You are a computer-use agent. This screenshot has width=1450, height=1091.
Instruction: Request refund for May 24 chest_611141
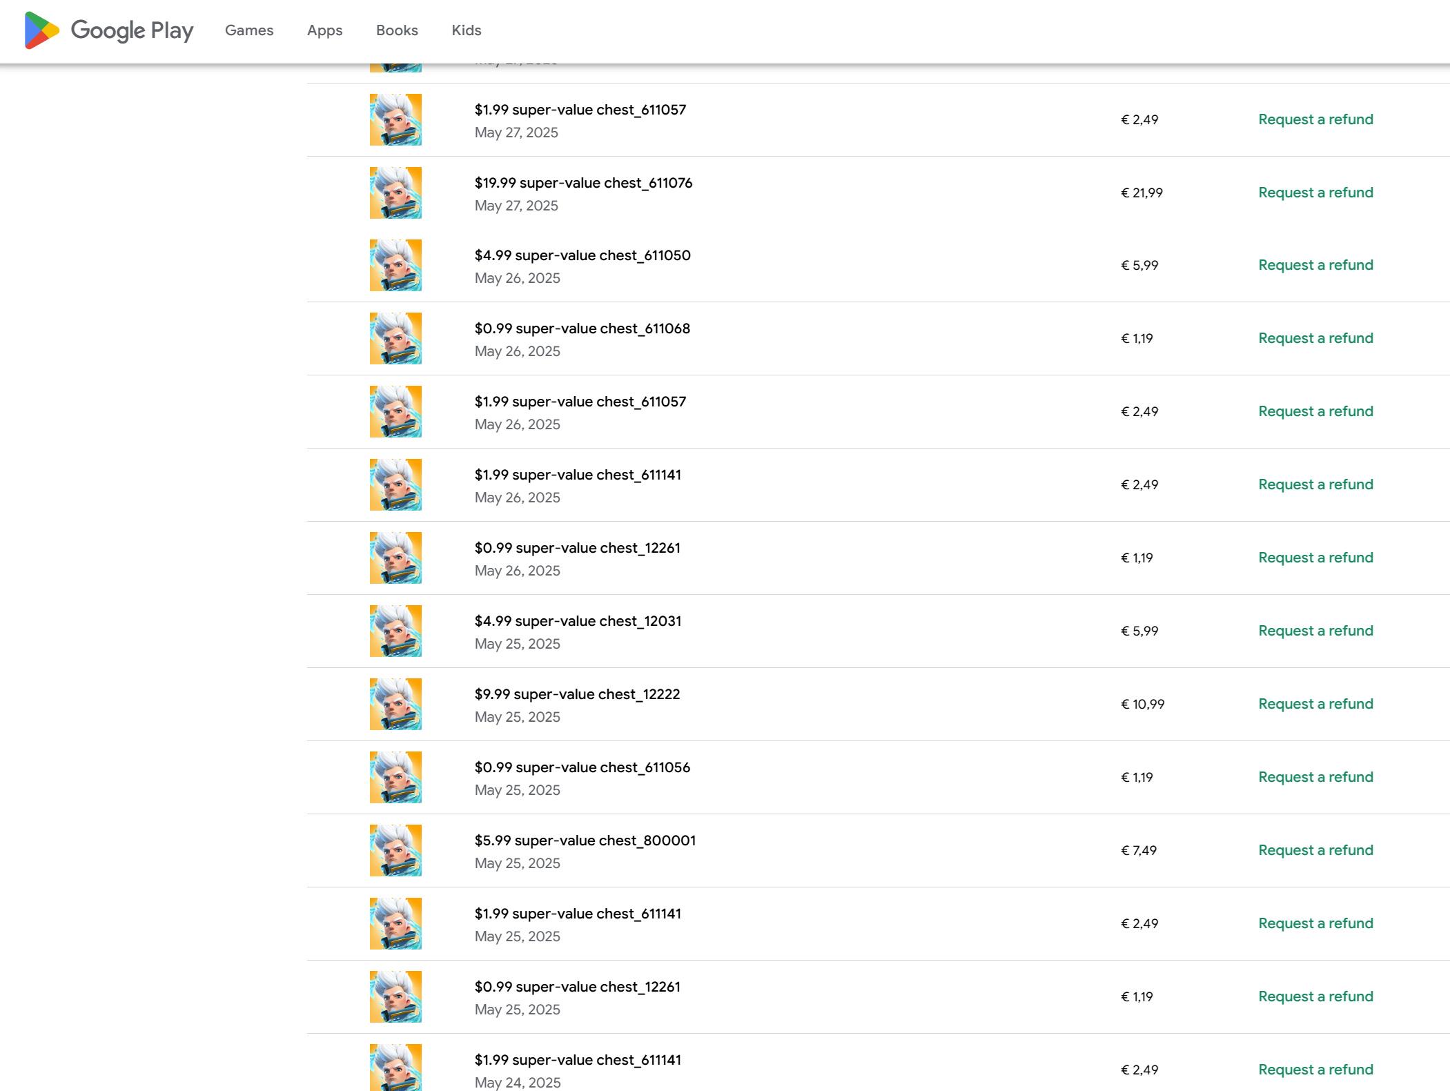1315,1070
